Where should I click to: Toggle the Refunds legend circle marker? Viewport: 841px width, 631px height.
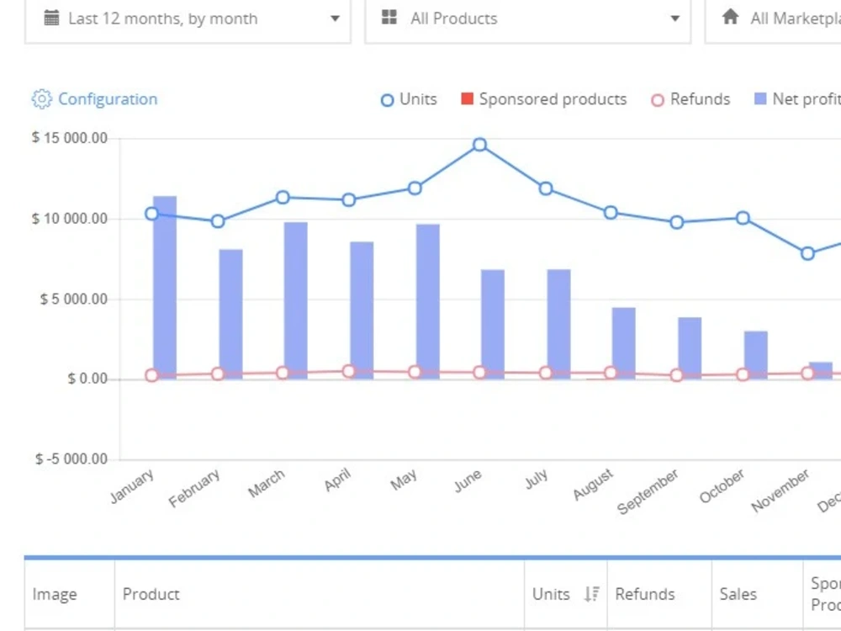pos(658,100)
